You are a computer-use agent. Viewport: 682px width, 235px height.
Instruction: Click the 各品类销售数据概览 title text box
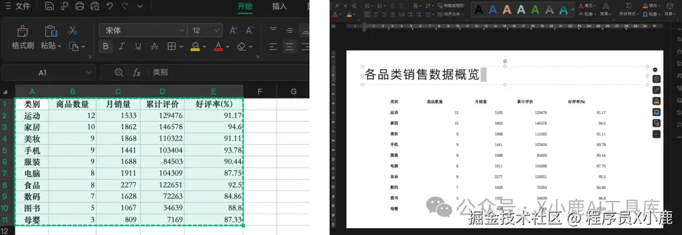[505, 76]
